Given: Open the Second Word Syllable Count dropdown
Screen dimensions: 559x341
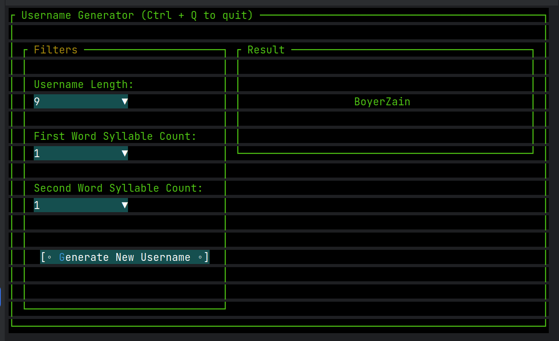Looking at the screenshot, I should (x=80, y=205).
